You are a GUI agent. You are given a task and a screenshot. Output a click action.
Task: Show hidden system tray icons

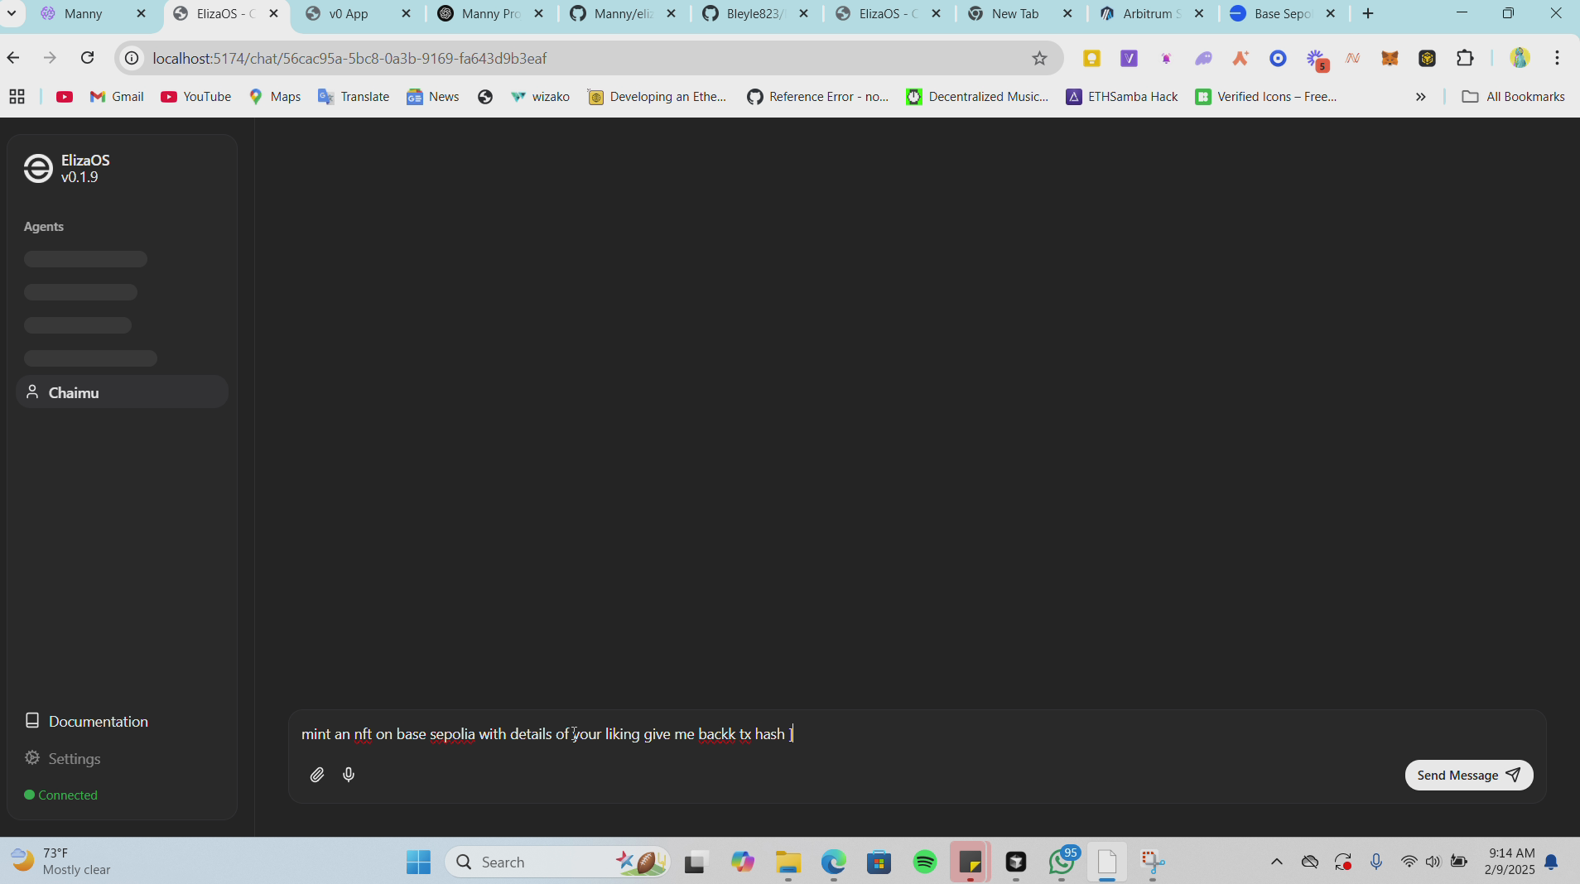coord(1276,862)
